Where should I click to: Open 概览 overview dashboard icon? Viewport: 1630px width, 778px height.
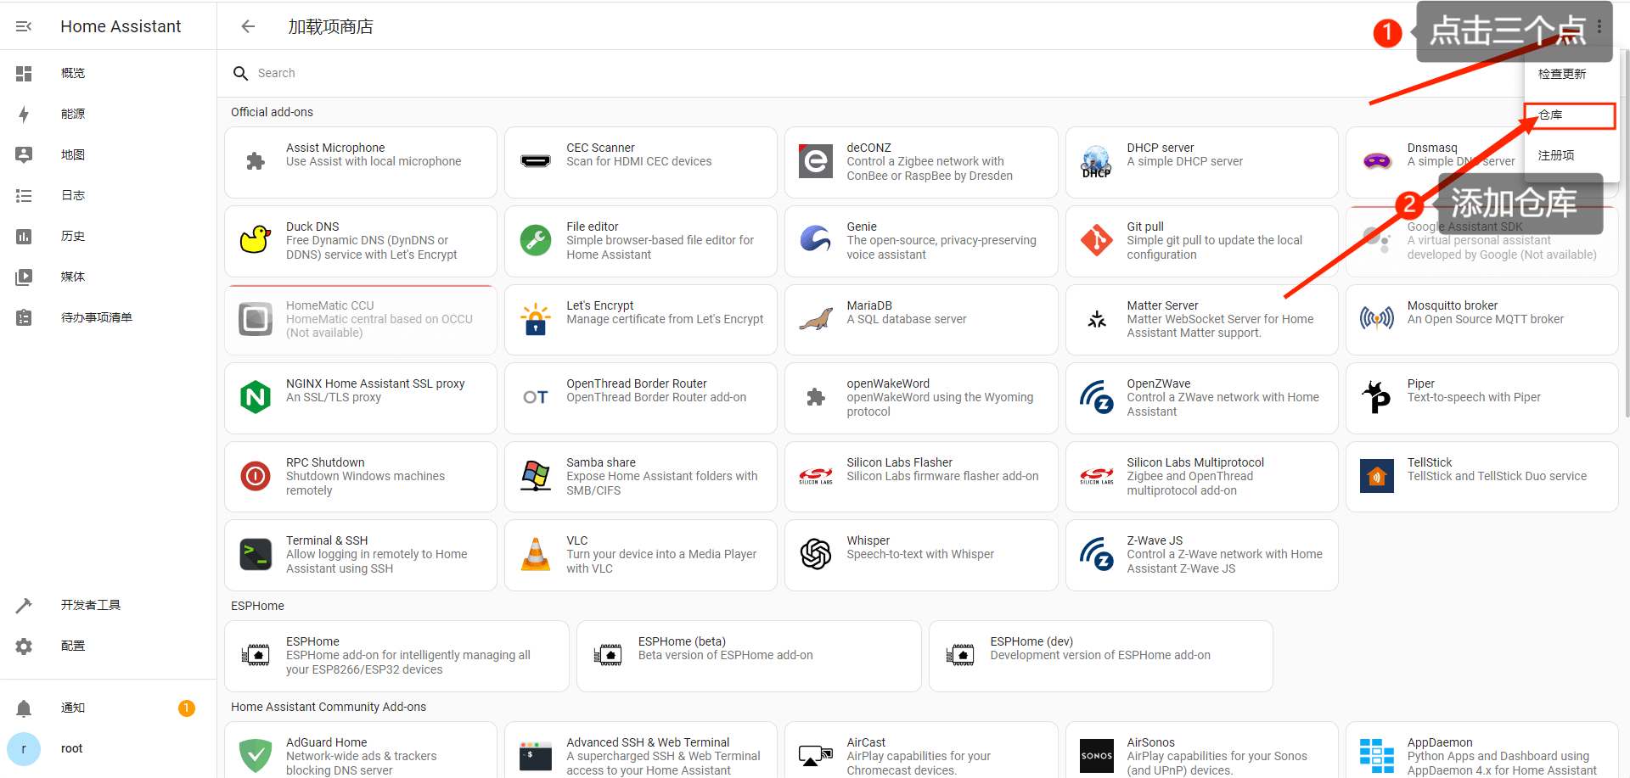[x=24, y=73]
